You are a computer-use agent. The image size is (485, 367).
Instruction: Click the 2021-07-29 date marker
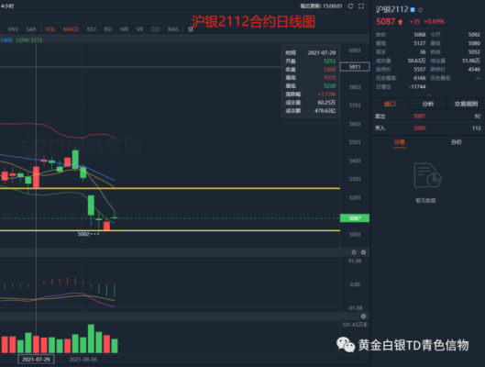pos(36,360)
